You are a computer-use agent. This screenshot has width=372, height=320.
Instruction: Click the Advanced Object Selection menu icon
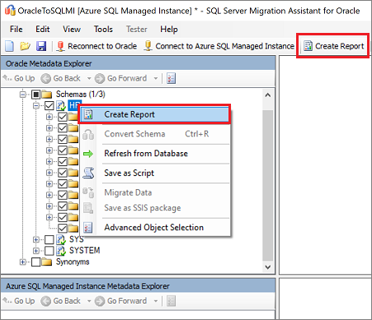click(88, 227)
